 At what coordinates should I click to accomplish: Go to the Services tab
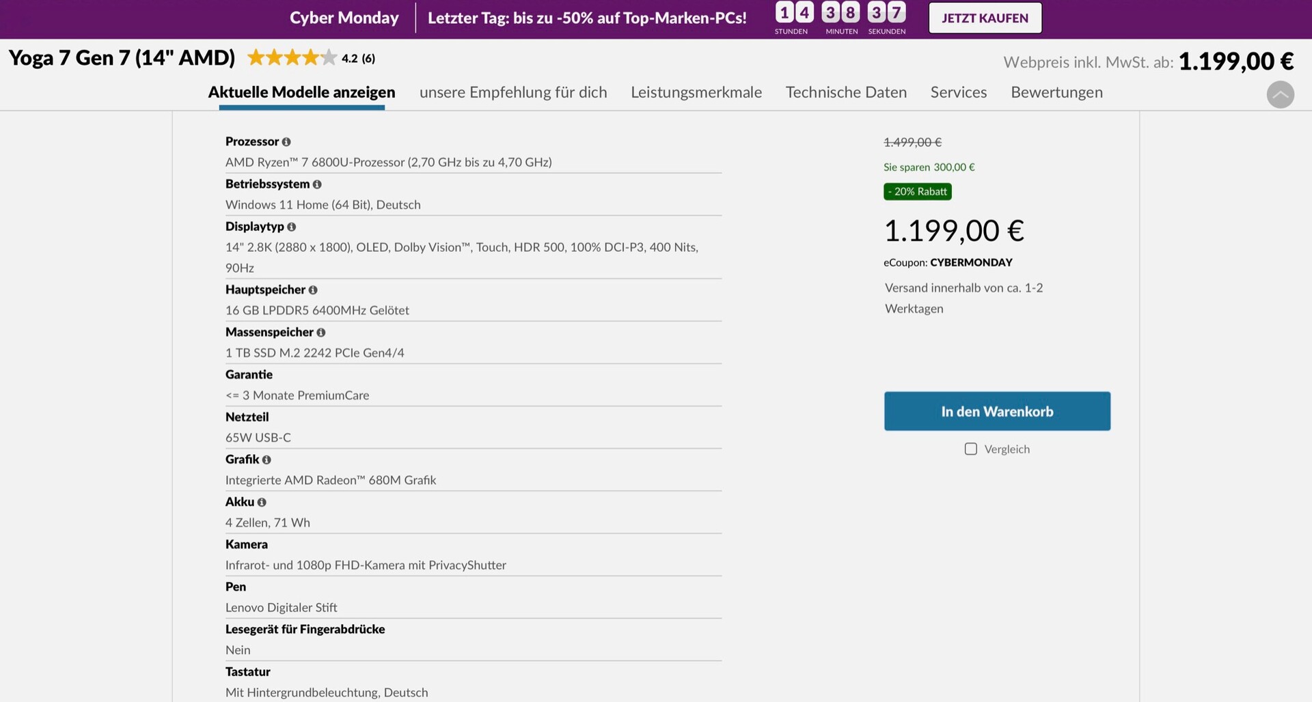coord(958,92)
